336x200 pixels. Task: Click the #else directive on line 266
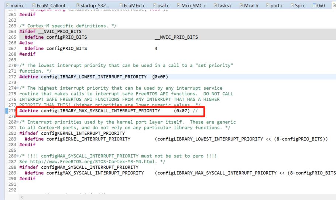pyautogui.click(x=26, y=43)
